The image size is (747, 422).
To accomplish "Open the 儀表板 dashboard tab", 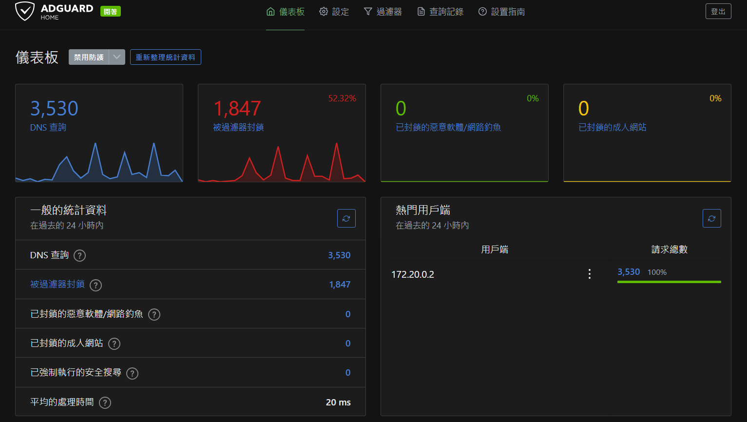I will pyautogui.click(x=286, y=12).
